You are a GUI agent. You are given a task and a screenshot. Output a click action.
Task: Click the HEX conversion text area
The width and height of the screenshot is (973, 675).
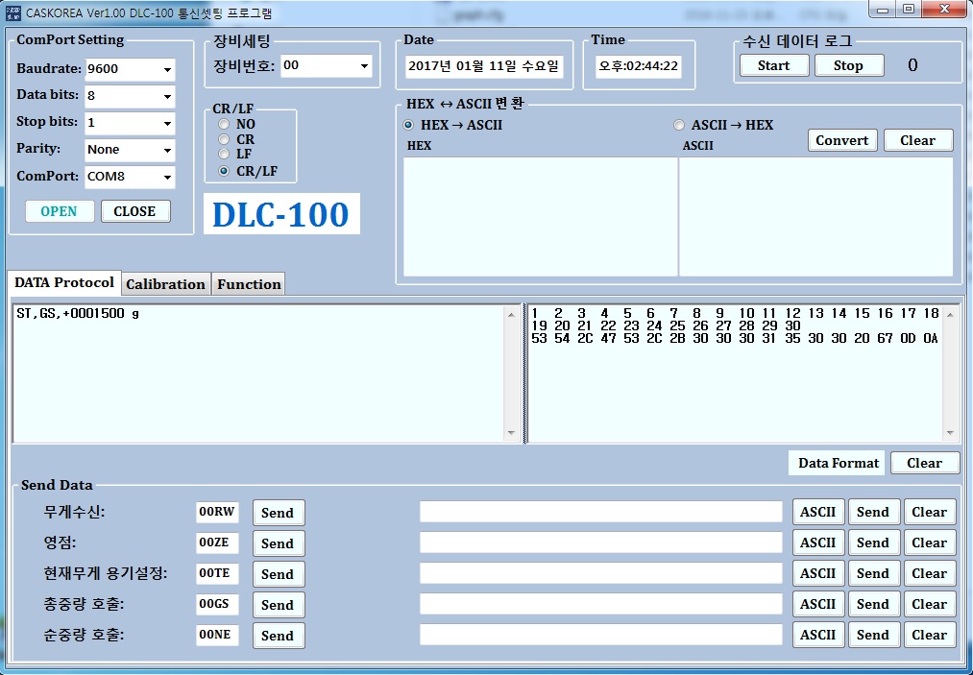540,217
